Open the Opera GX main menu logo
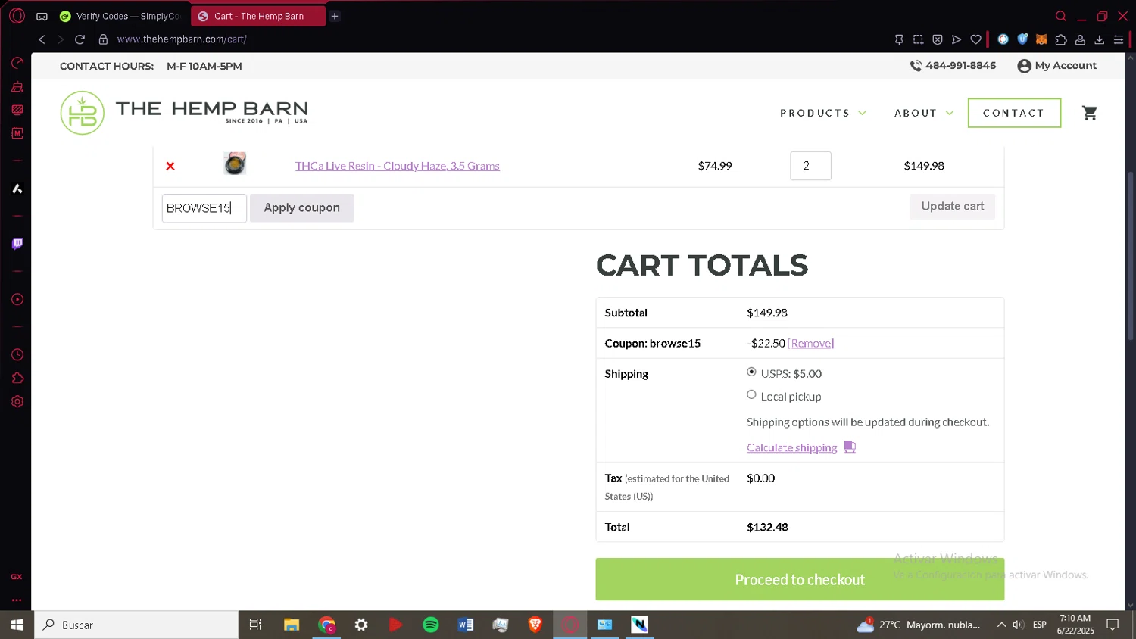Screen dimensions: 1136x639 click(x=17, y=16)
